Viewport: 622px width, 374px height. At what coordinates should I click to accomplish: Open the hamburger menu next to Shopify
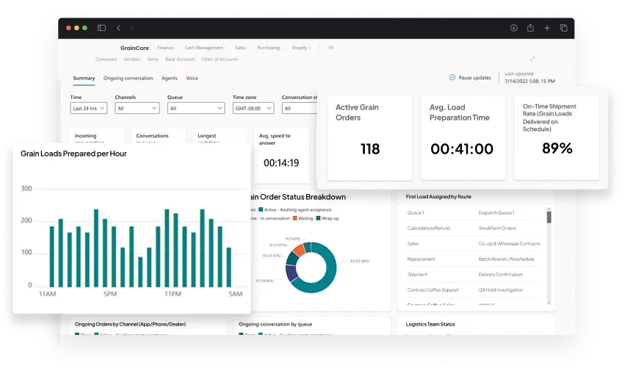coord(331,48)
